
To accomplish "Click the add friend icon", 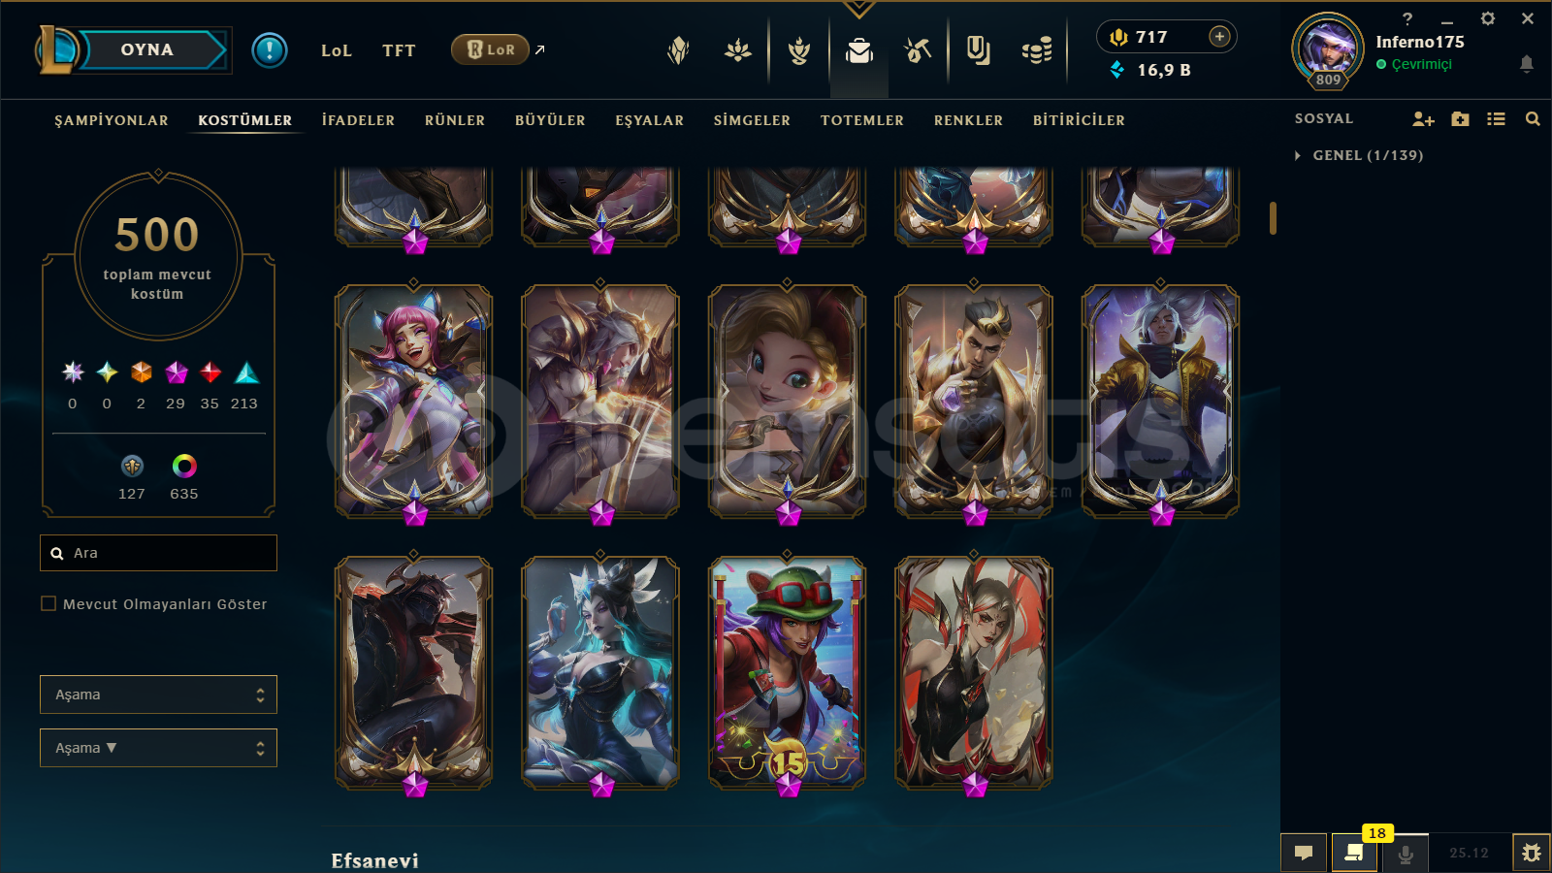I will click(1423, 118).
